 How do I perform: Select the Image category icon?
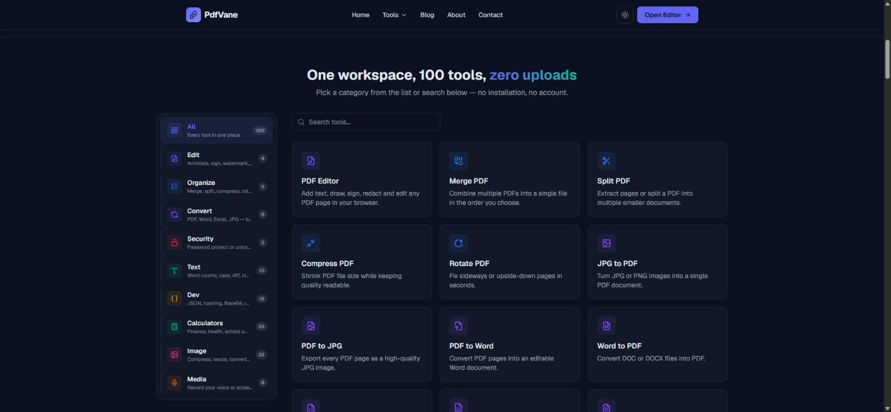[174, 355]
